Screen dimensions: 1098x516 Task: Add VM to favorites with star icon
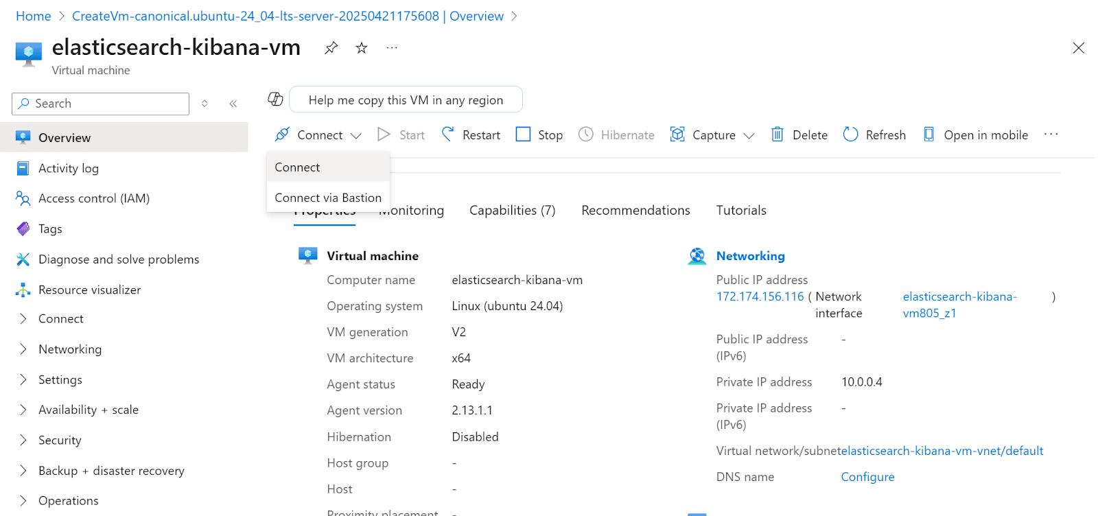(x=362, y=47)
